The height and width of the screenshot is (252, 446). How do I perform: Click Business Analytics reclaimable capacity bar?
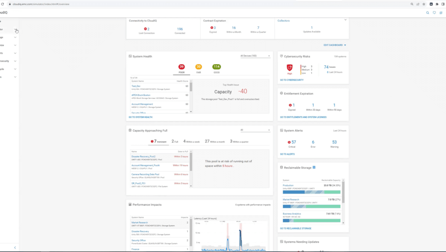[x=311, y=220]
